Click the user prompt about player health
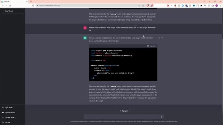The image size is (223, 125). coord(122,29)
